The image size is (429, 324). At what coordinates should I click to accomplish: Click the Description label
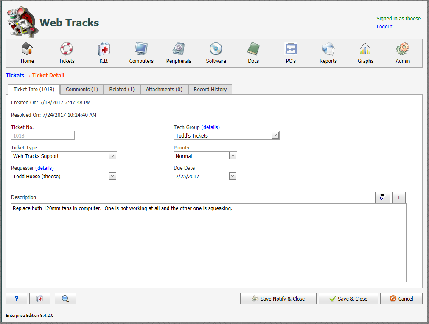click(23, 197)
